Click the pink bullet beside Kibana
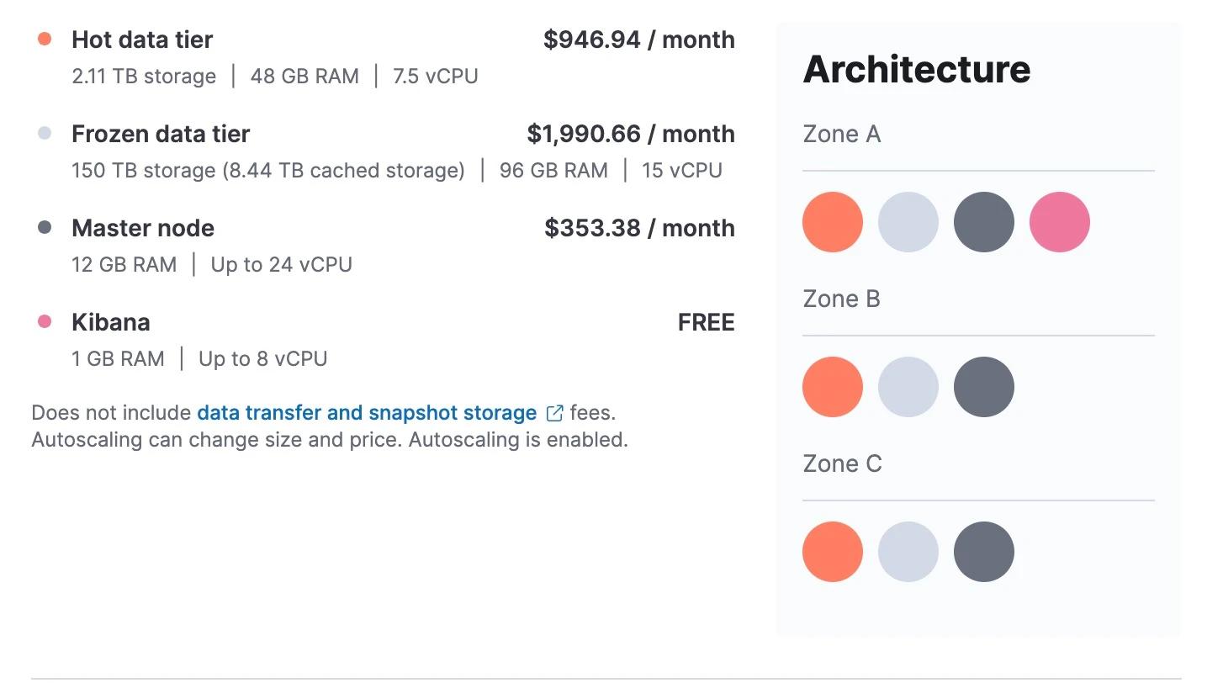This screenshot has height=683, width=1223. 44,320
